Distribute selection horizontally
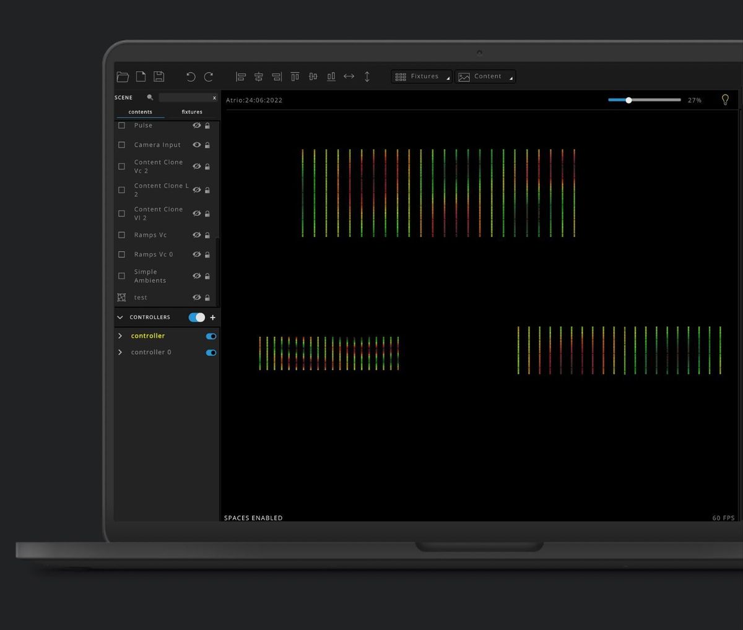Screen dimensions: 743x630 click(x=349, y=76)
